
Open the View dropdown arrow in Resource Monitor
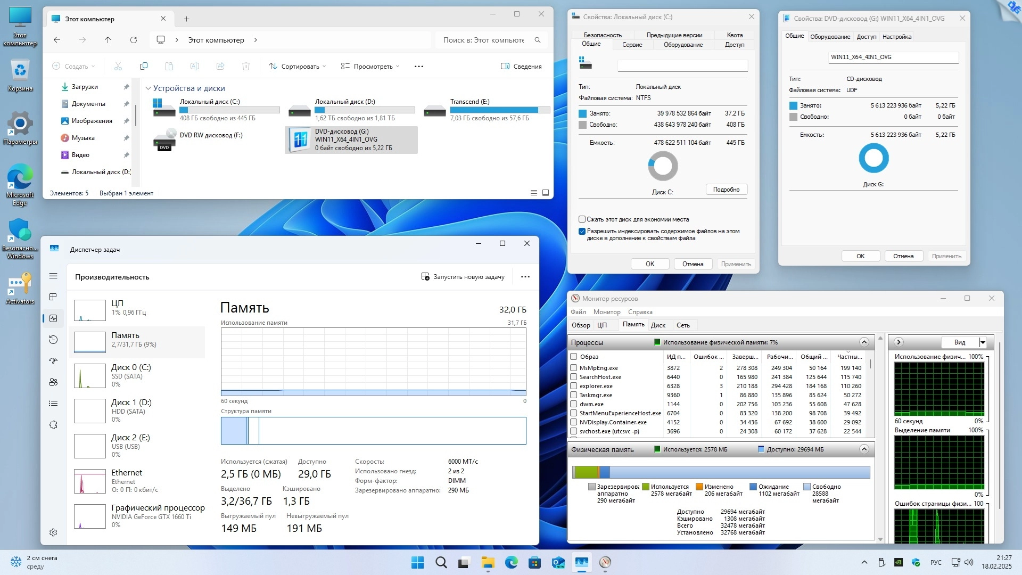(x=983, y=342)
